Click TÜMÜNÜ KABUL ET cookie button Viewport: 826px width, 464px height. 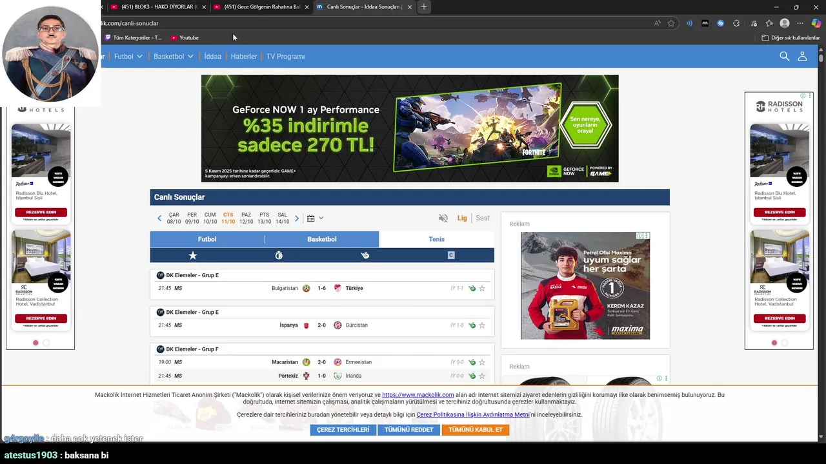click(x=476, y=430)
